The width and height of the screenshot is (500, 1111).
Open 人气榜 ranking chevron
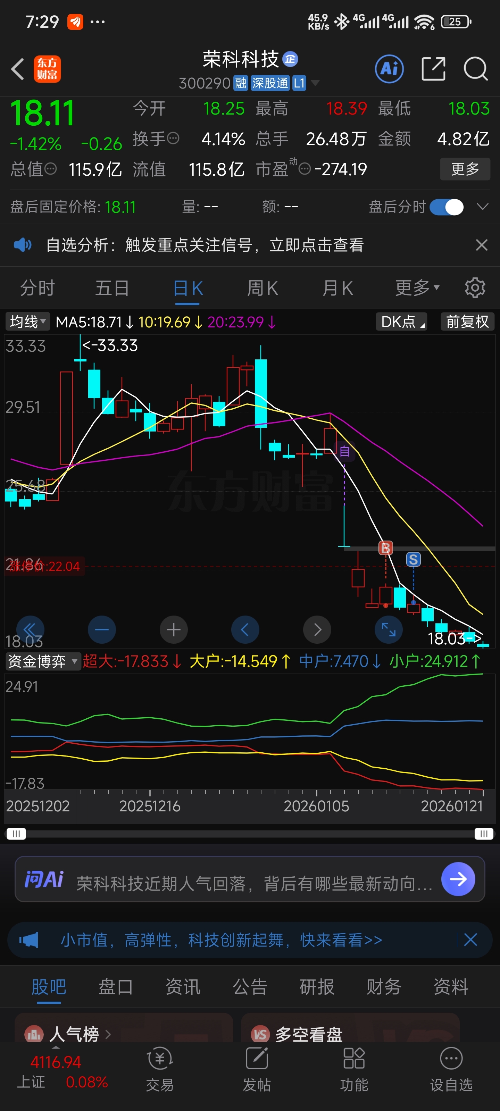pyautogui.click(x=108, y=1034)
